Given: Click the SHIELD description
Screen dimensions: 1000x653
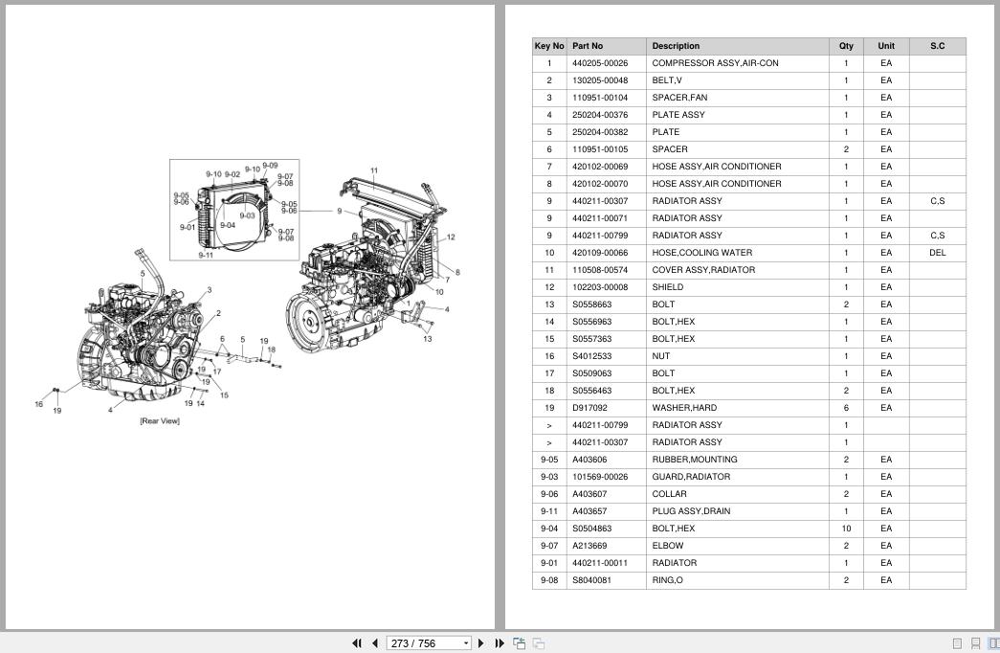Looking at the screenshot, I should tap(668, 287).
